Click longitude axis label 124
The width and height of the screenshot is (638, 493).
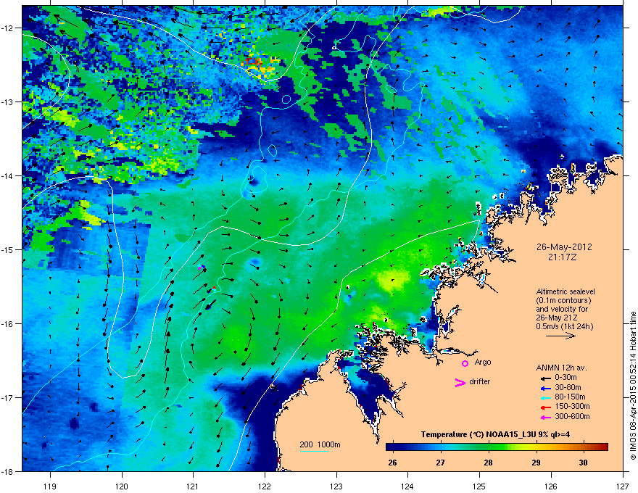coord(407,486)
